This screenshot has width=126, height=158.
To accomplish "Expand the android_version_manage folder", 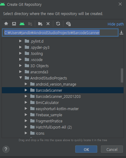I will (x=26, y=84).
